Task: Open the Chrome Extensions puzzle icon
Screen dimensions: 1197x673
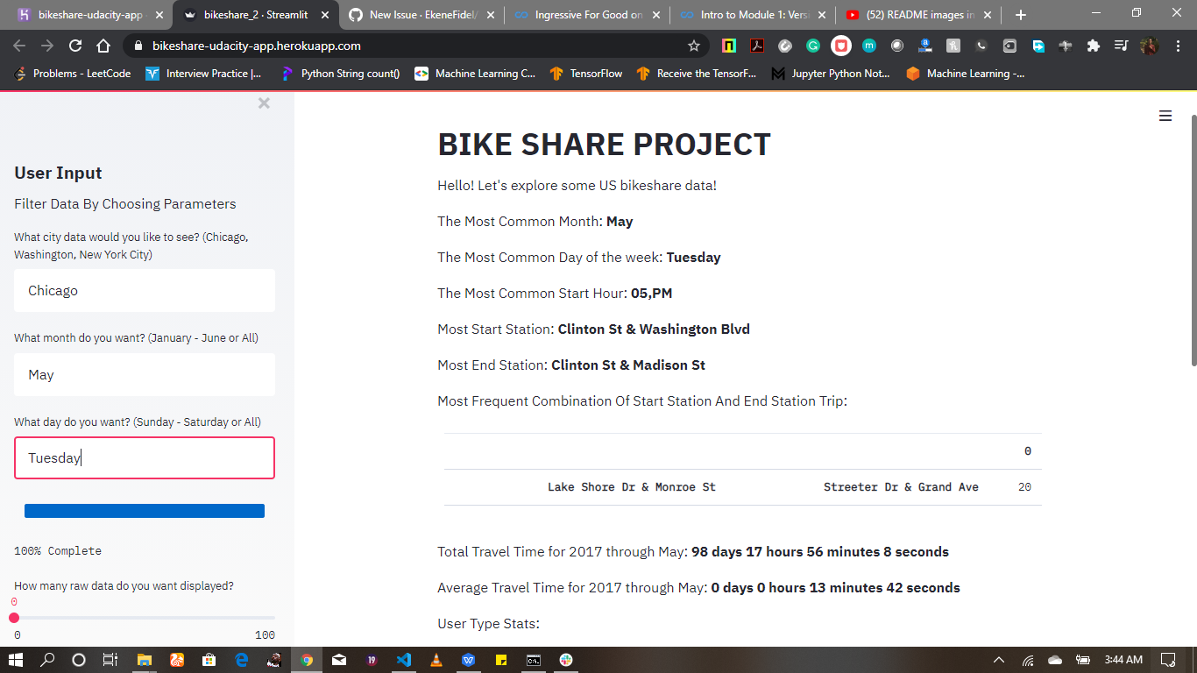Action: click(x=1093, y=46)
